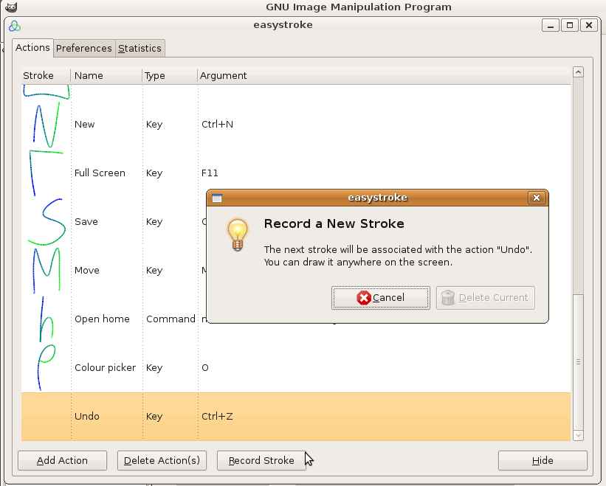Click the dialog window menu icon
The width and height of the screenshot is (606, 486).
(x=217, y=198)
